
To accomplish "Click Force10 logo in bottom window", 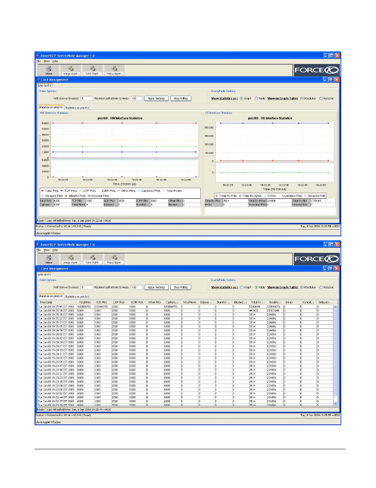I will click(316, 259).
